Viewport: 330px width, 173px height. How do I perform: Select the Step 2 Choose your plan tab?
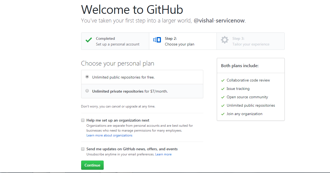(179, 41)
